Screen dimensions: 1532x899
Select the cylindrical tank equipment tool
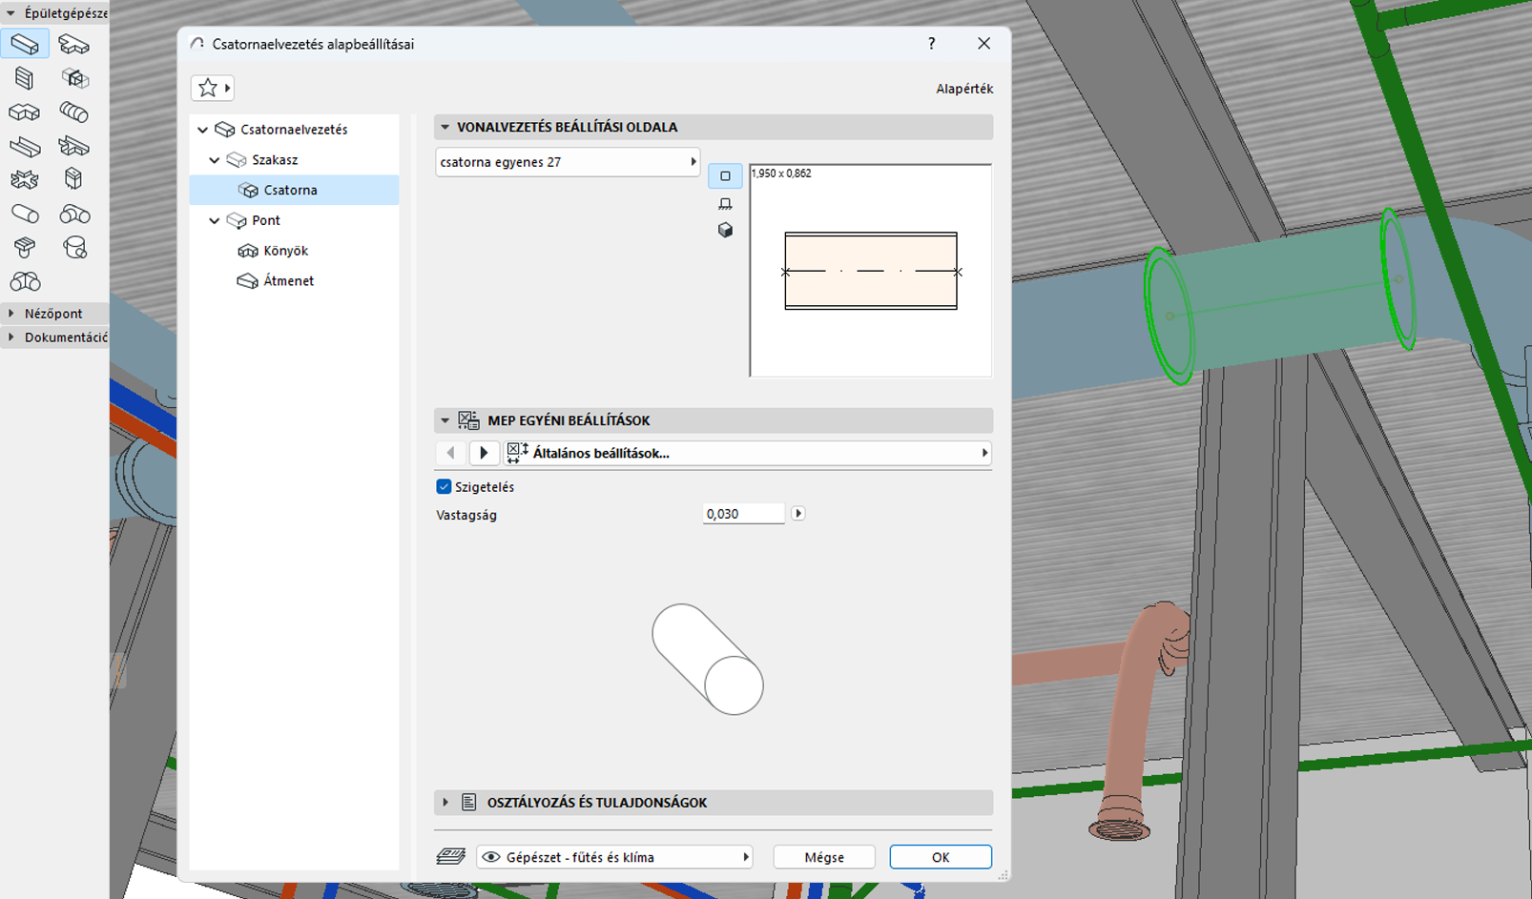pyautogui.click(x=73, y=248)
